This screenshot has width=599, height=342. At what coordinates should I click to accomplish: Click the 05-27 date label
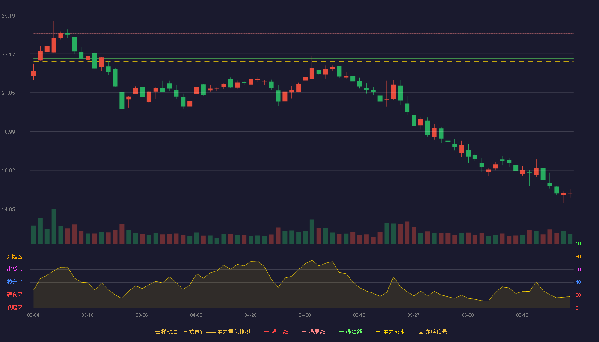(x=413, y=315)
